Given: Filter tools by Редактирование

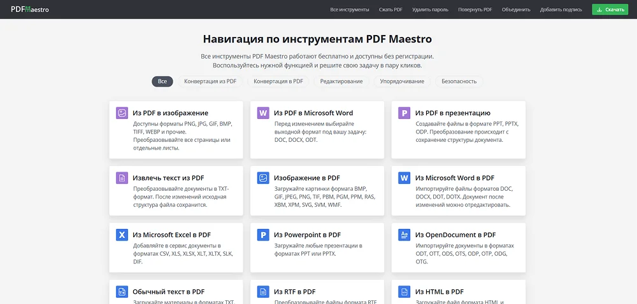Looking at the screenshot, I should (x=341, y=81).
